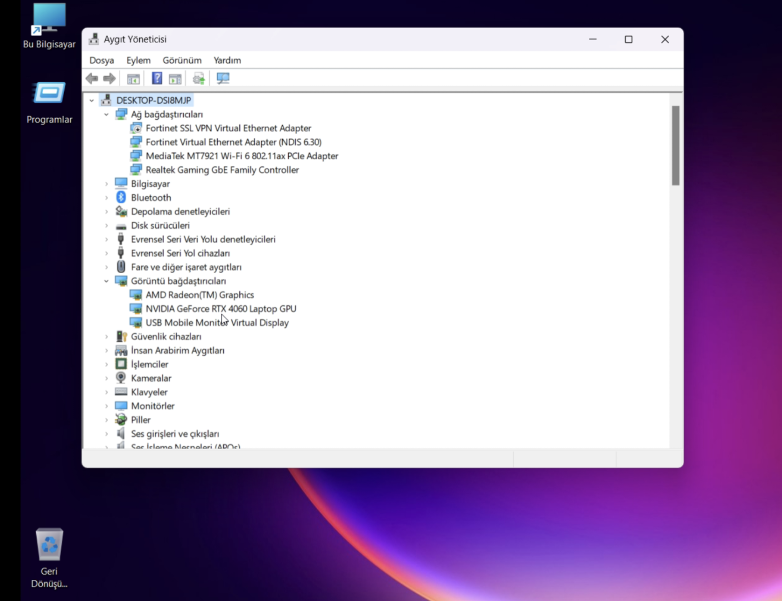
Task: Expand the Bluetooth category
Action: point(106,198)
